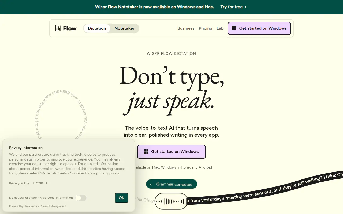Click Get started on Windows in navbar

pyautogui.click(x=259, y=28)
